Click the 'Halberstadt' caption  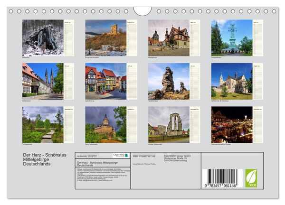(27, 101)
